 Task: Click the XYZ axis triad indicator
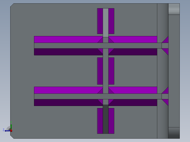pos(8,127)
